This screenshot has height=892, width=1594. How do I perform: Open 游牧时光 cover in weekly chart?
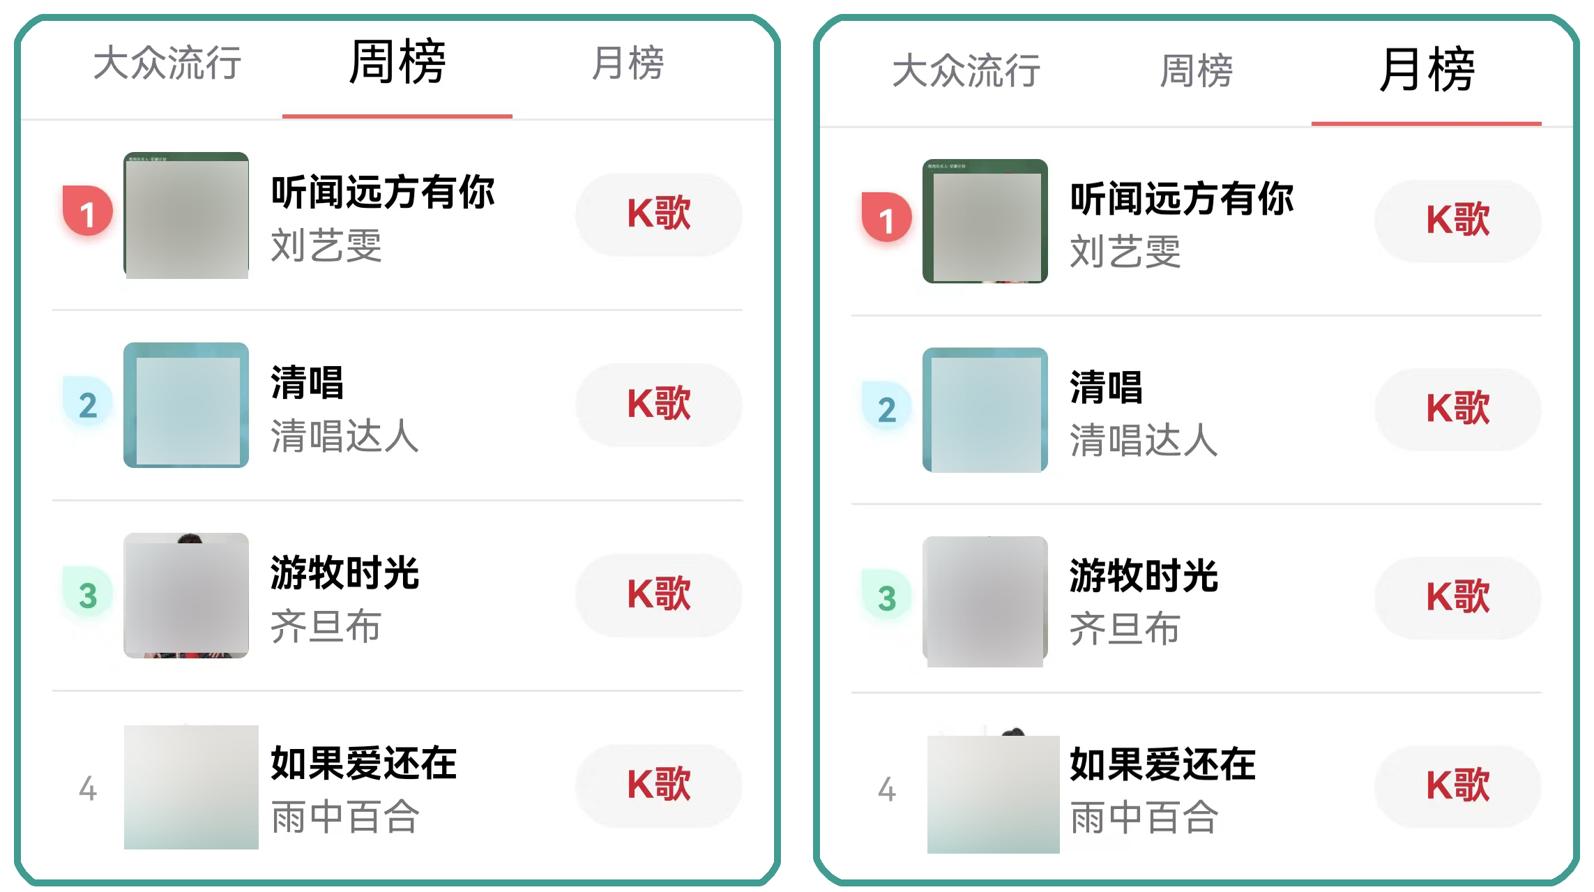pos(186,596)
